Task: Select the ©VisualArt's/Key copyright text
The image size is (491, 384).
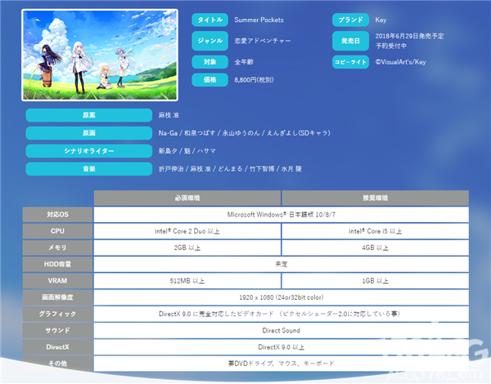Action: [x=400, y=62]
